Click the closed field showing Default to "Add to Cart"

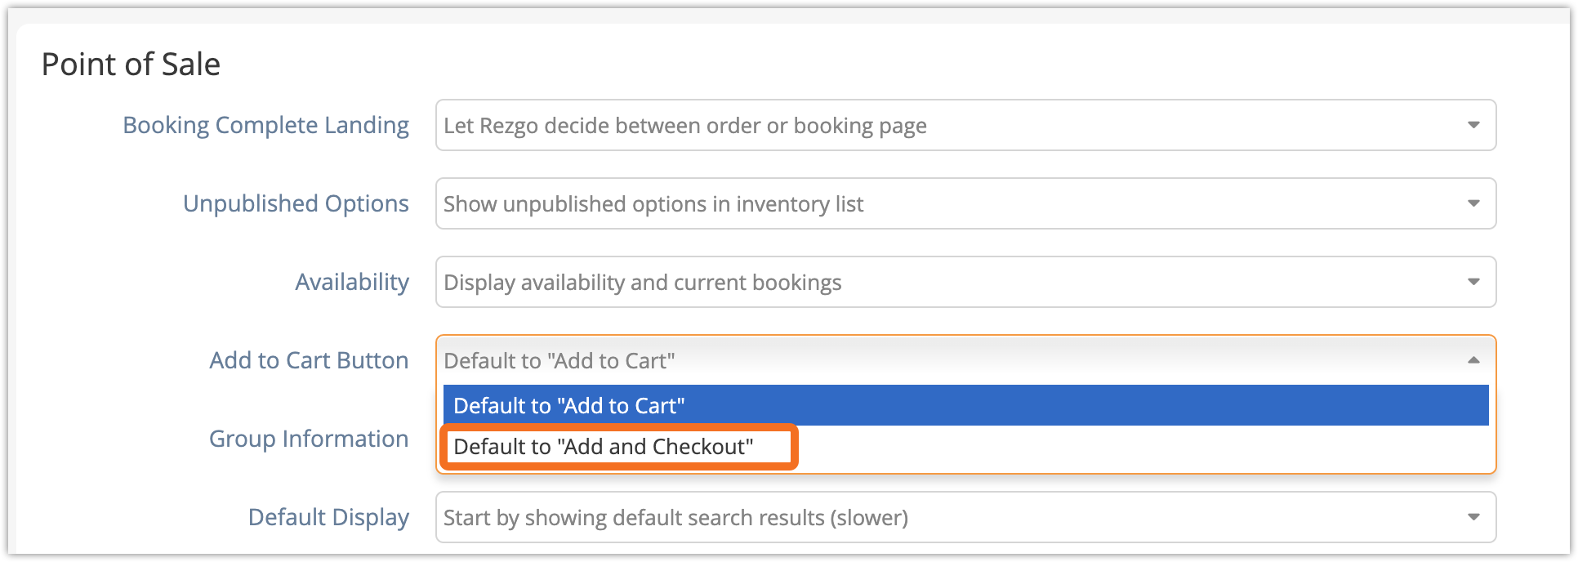[x=965, y=360]
